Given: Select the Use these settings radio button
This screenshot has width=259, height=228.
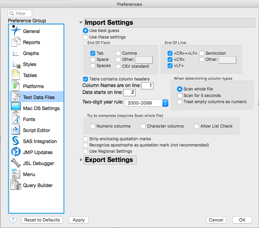Looking at the screenshot, I should [86, 37].
